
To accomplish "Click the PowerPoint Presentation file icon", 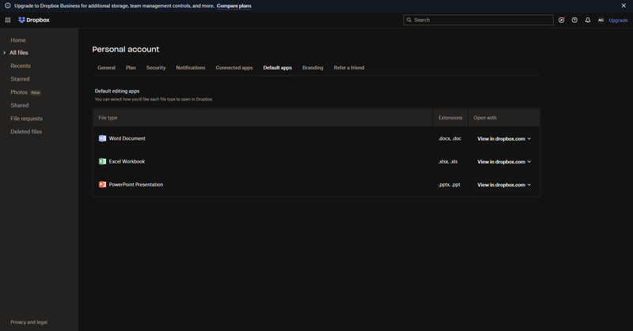I will tap(102, 184).
